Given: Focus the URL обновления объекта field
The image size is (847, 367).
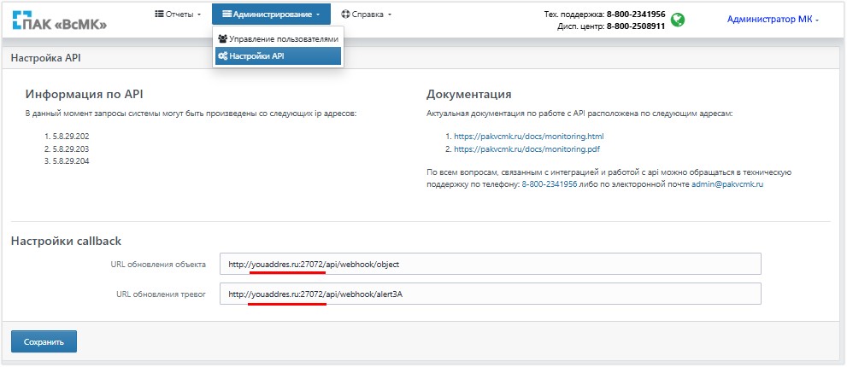Looking at the screenshot, I should (x=490, y=265).
